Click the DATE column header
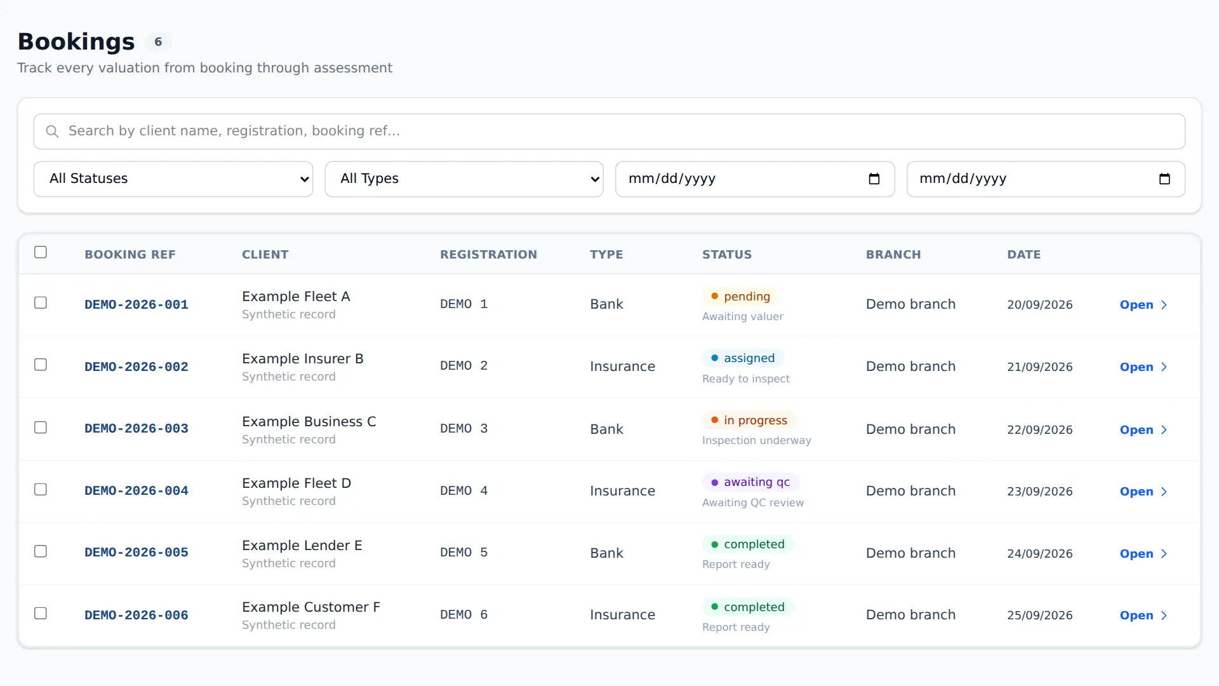 1024,255
